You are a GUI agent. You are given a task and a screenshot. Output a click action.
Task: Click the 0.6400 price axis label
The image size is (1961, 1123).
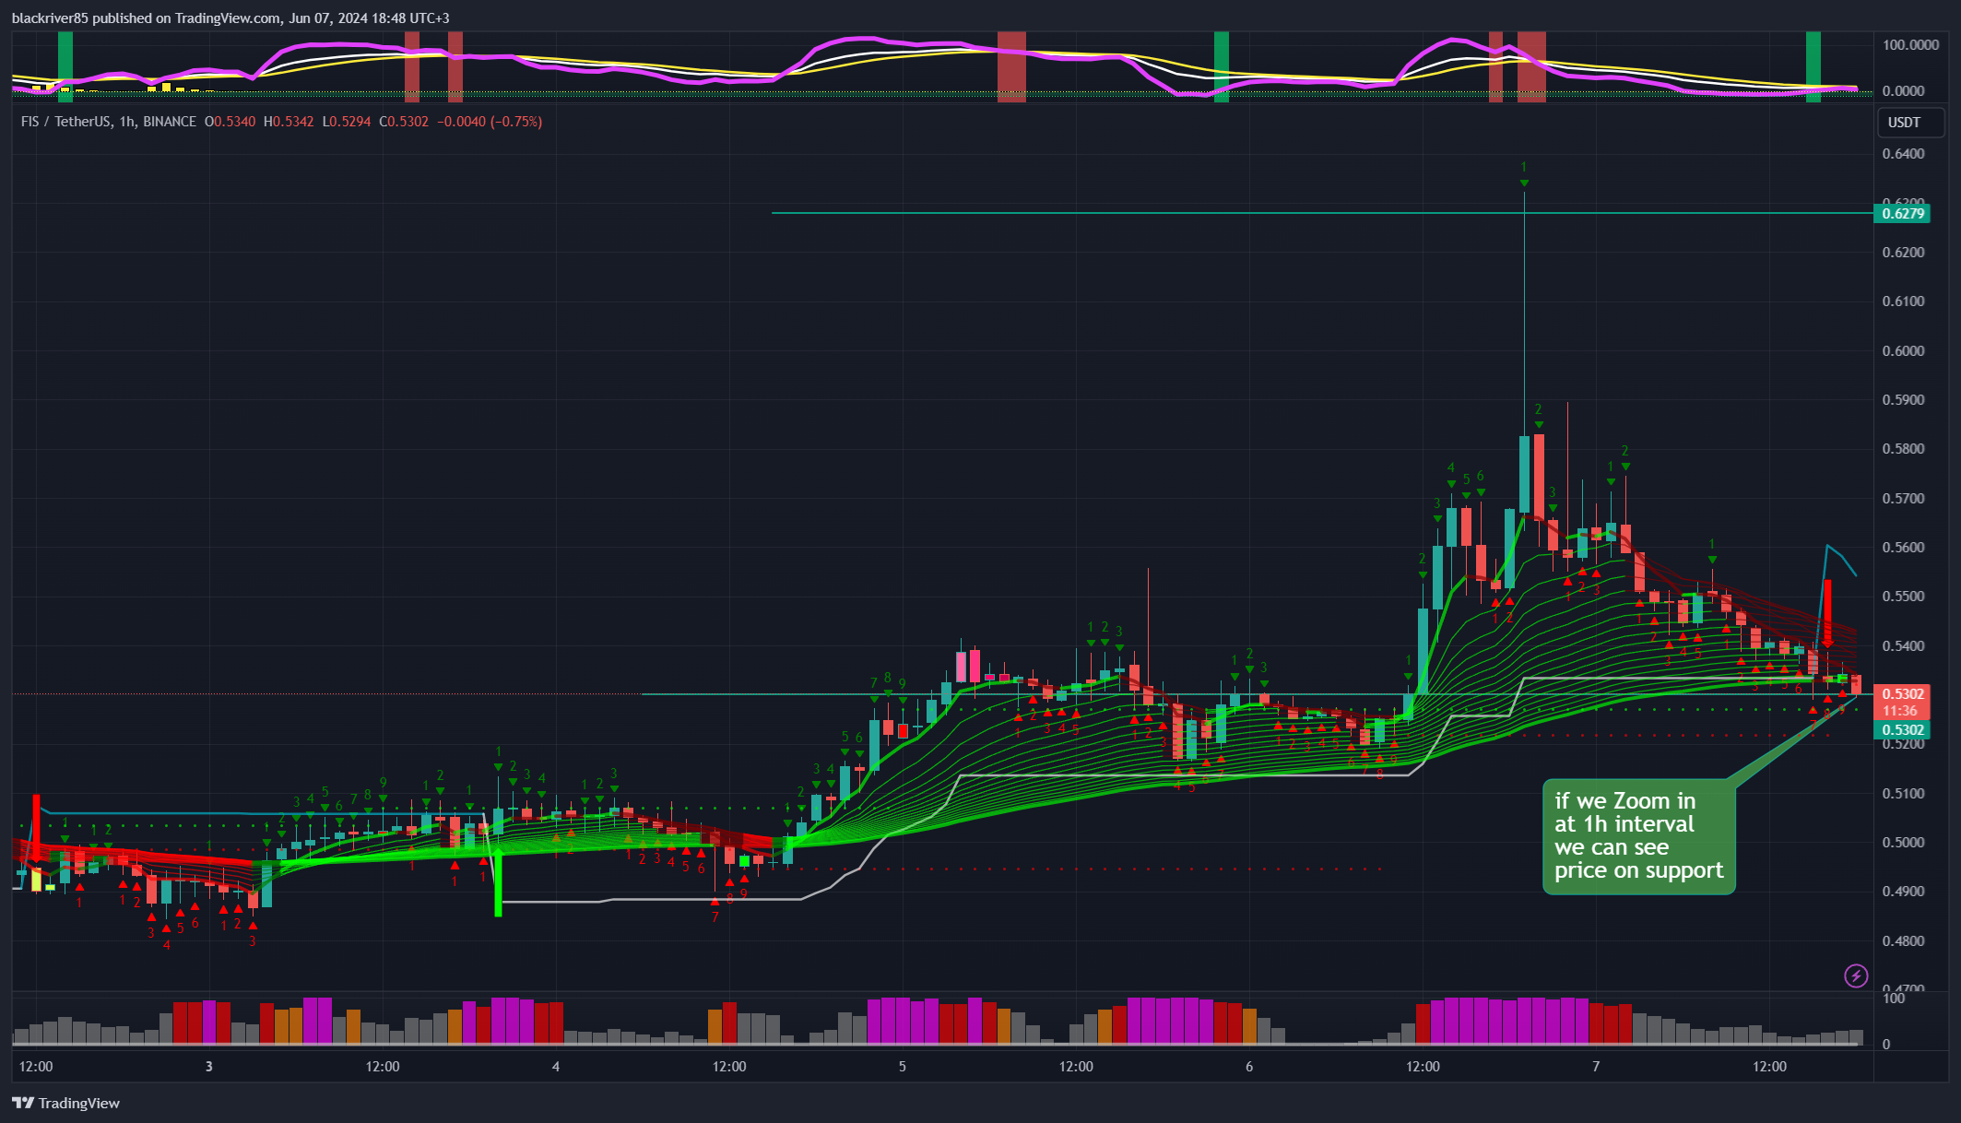1903,154
